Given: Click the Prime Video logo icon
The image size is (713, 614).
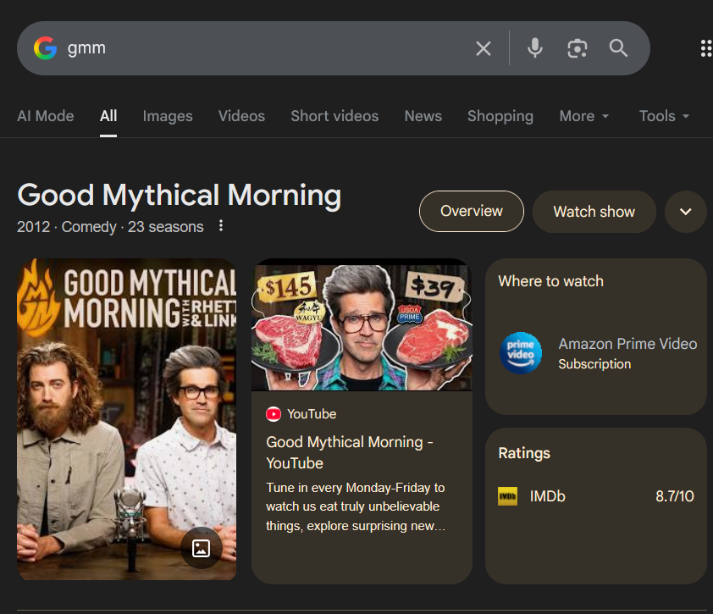Looking at the screenshot, I should (521, 353).
